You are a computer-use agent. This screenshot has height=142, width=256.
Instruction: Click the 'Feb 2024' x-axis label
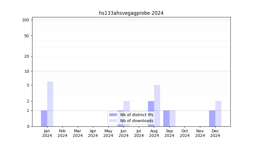point(62,133)
